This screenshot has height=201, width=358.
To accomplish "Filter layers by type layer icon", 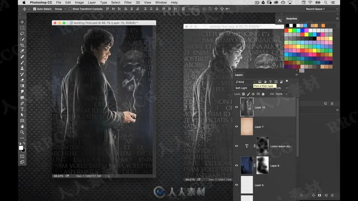I will 270,82.
